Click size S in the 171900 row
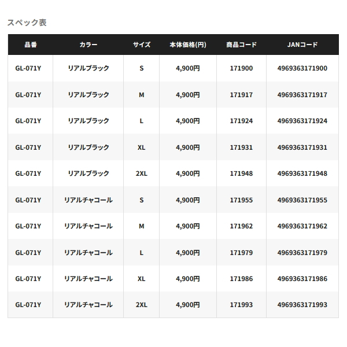347x347 pixels. click(x=142, y=68)
